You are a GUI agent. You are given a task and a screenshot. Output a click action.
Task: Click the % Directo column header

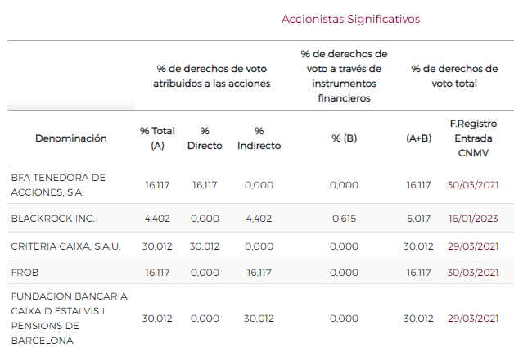(205, 138)
